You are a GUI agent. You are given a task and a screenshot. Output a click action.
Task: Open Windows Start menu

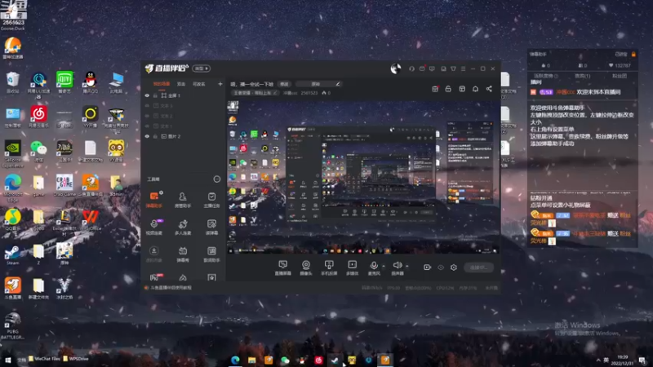tap(7, 360)
